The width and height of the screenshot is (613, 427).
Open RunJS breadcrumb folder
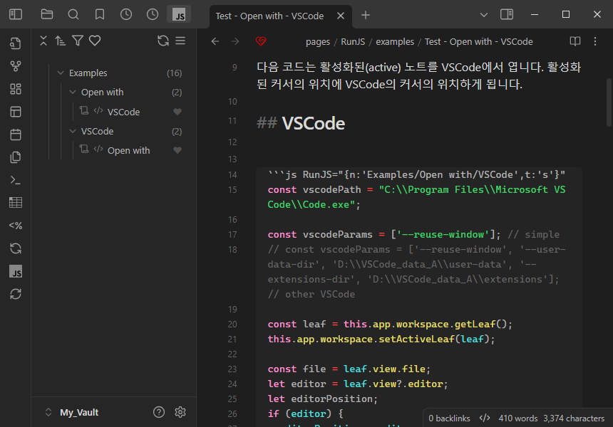[353, 42]
